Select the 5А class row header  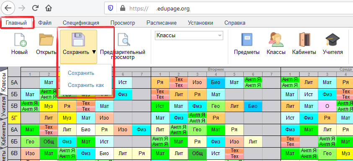tap(14, 82)
